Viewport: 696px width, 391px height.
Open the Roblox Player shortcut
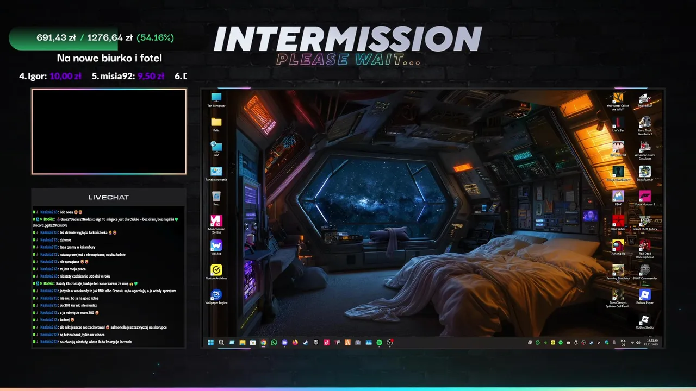645,297
